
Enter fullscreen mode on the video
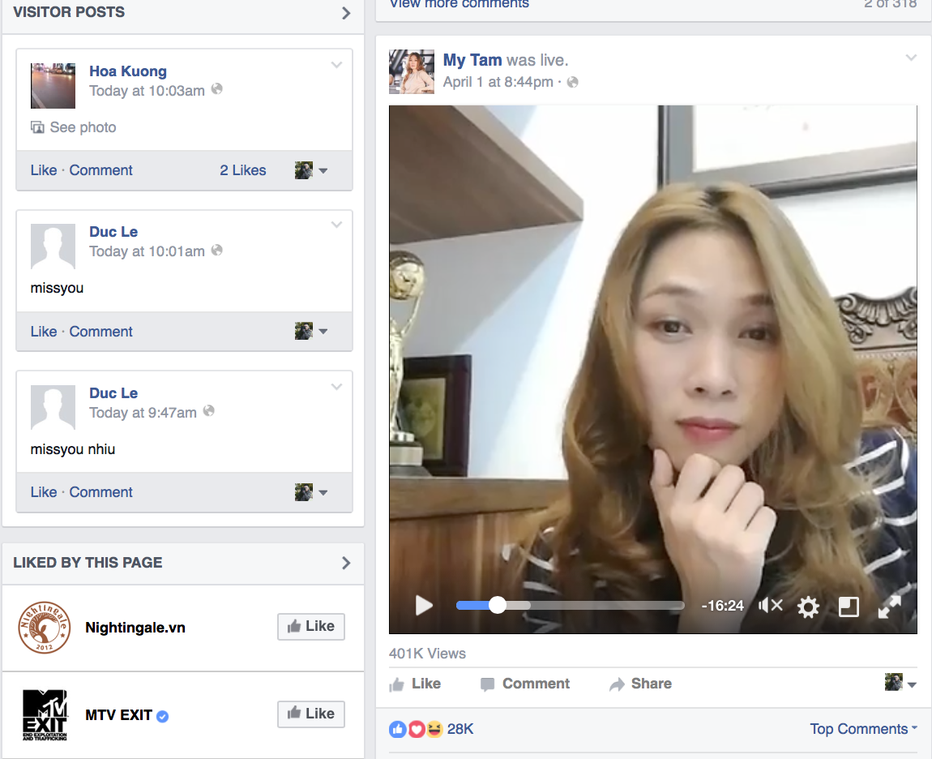pos(889,605)
